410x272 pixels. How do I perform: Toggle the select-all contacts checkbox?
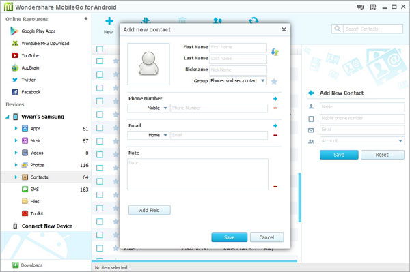click(100, 49)
